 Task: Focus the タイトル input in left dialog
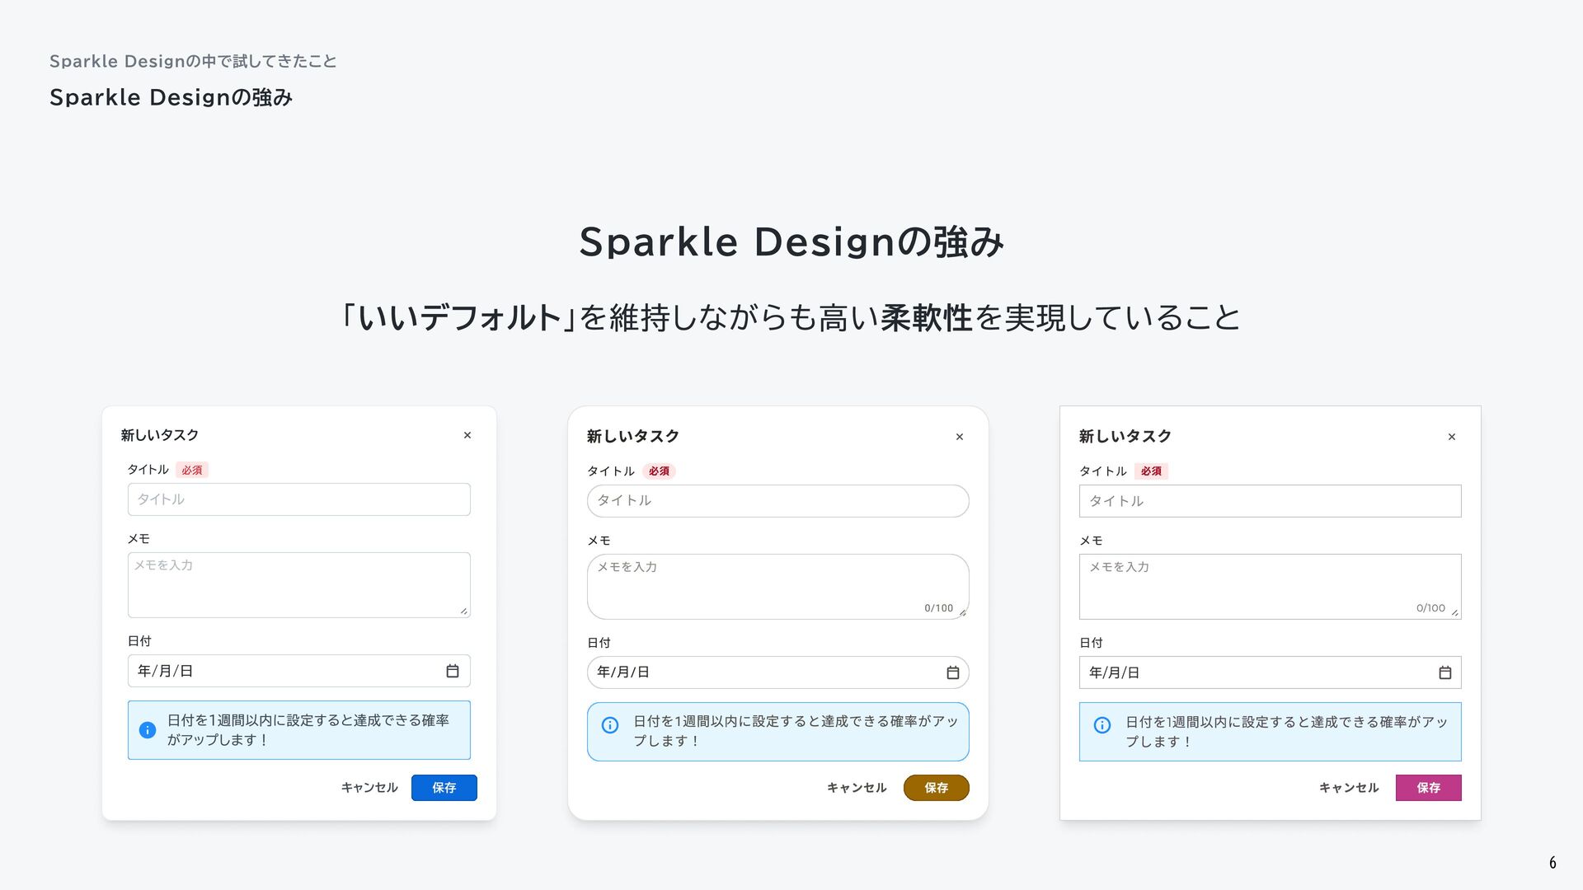tap(299, 499)
